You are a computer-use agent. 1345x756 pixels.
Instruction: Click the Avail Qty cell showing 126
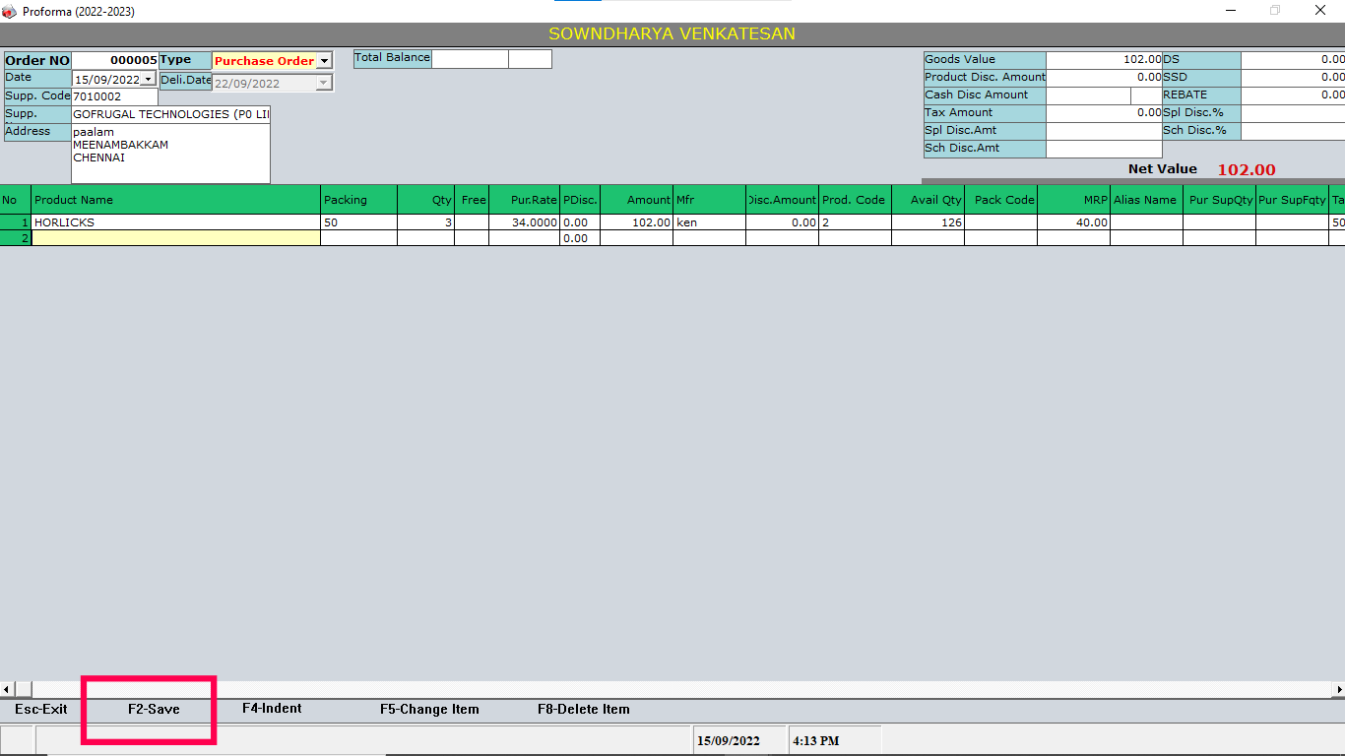(929, 222)
